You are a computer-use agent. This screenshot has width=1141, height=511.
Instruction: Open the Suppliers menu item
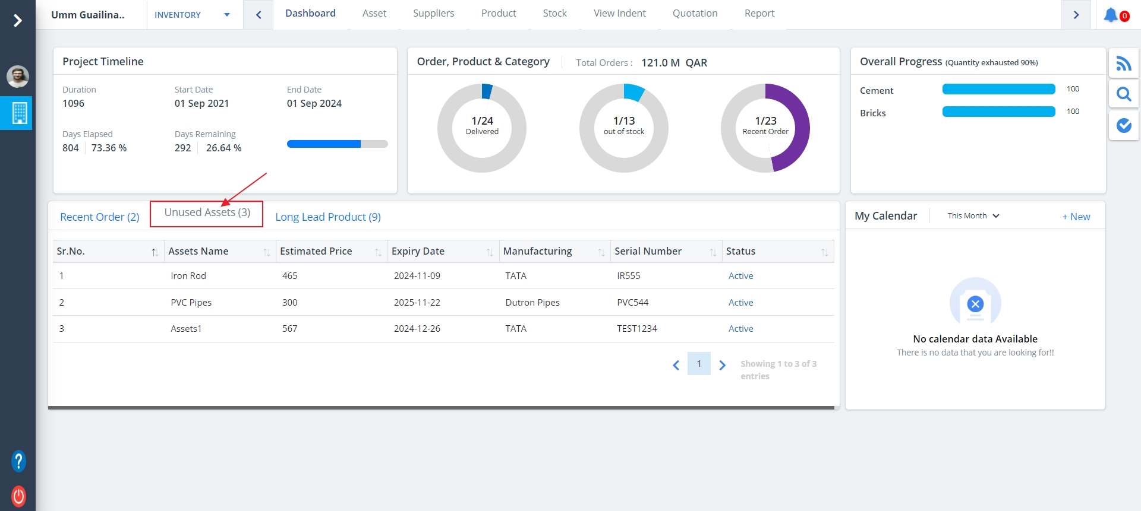[x=433, y=14]
